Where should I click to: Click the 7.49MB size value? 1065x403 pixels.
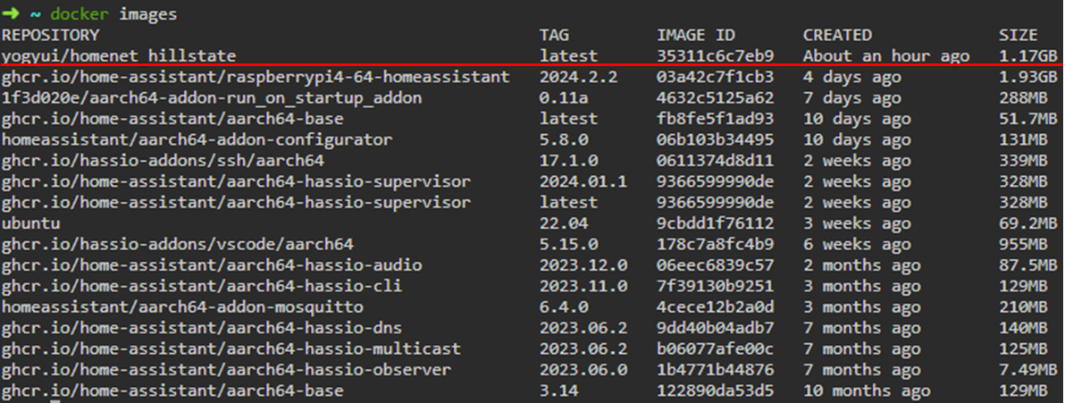click(x=1027, y=370)
